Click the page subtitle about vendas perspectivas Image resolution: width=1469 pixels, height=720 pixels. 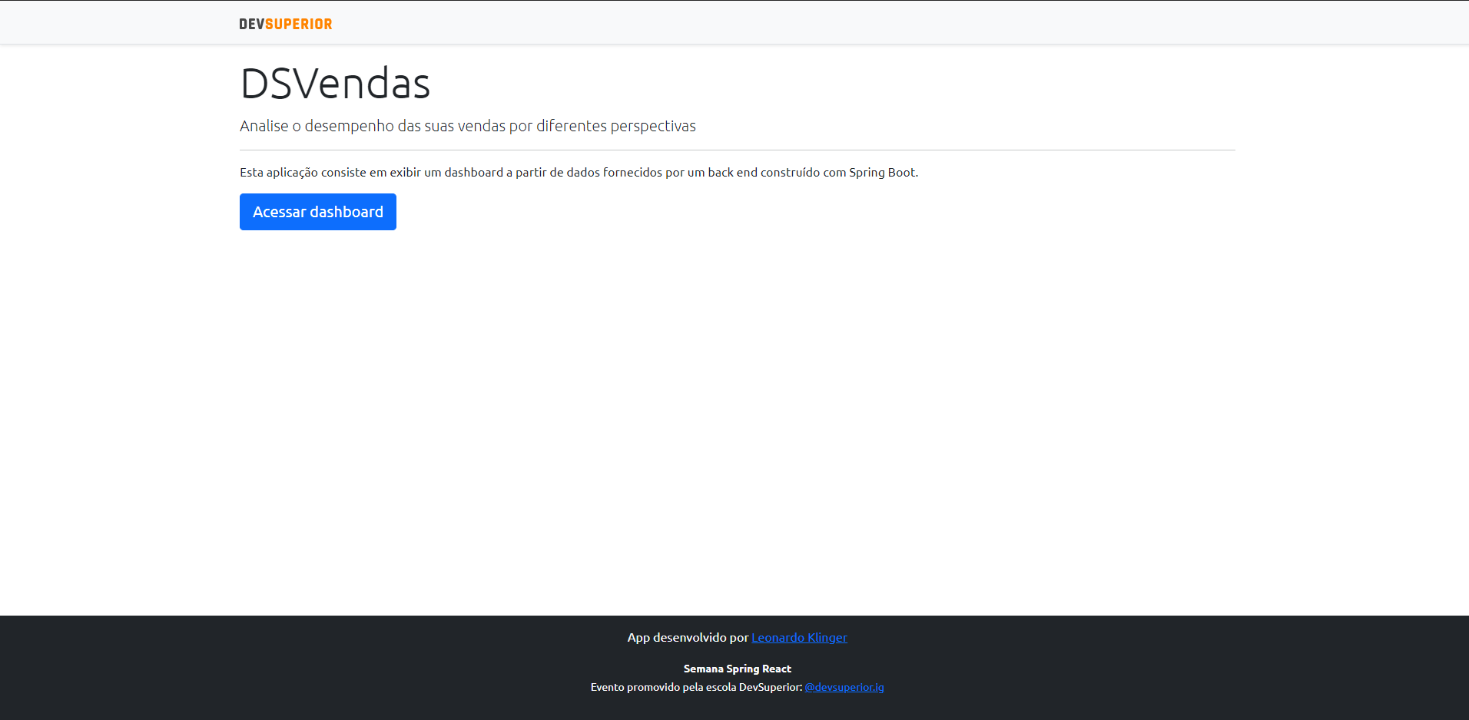[x=467, y=125]
